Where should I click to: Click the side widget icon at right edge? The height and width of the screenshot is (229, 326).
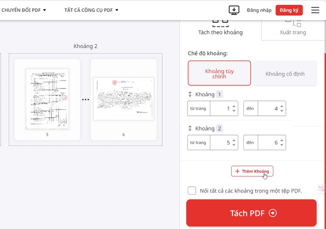point(321,188)
